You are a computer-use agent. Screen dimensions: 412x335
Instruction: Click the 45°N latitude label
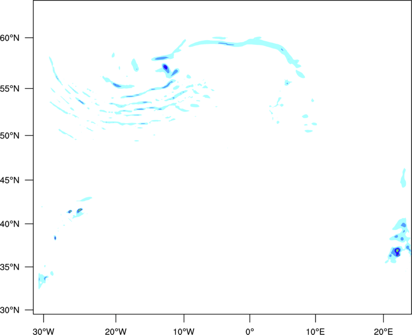tap(9, 180)
